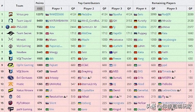
Task: Click the Mineski team logo
Action: [11, 40]
